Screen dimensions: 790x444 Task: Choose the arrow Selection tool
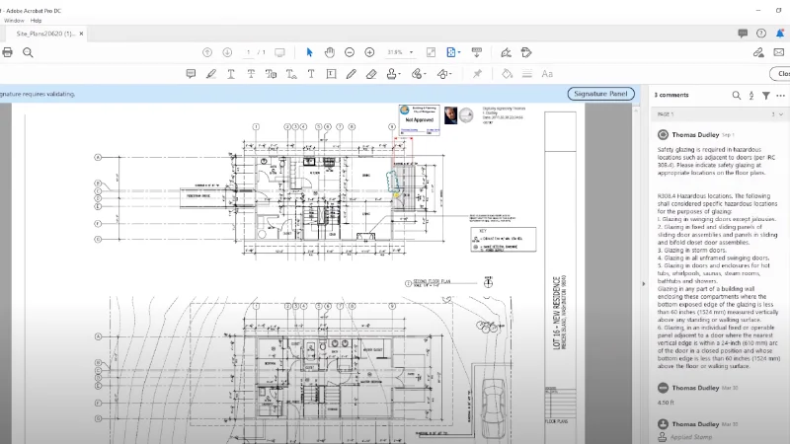pos(309,52)
